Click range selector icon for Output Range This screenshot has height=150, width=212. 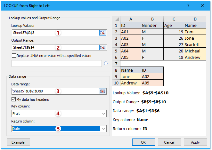[x=102, y=48]
